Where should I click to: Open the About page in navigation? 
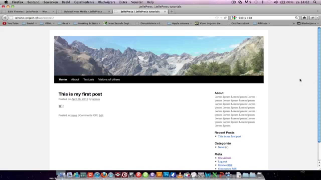pyautogui.click(x=75, y=79)
